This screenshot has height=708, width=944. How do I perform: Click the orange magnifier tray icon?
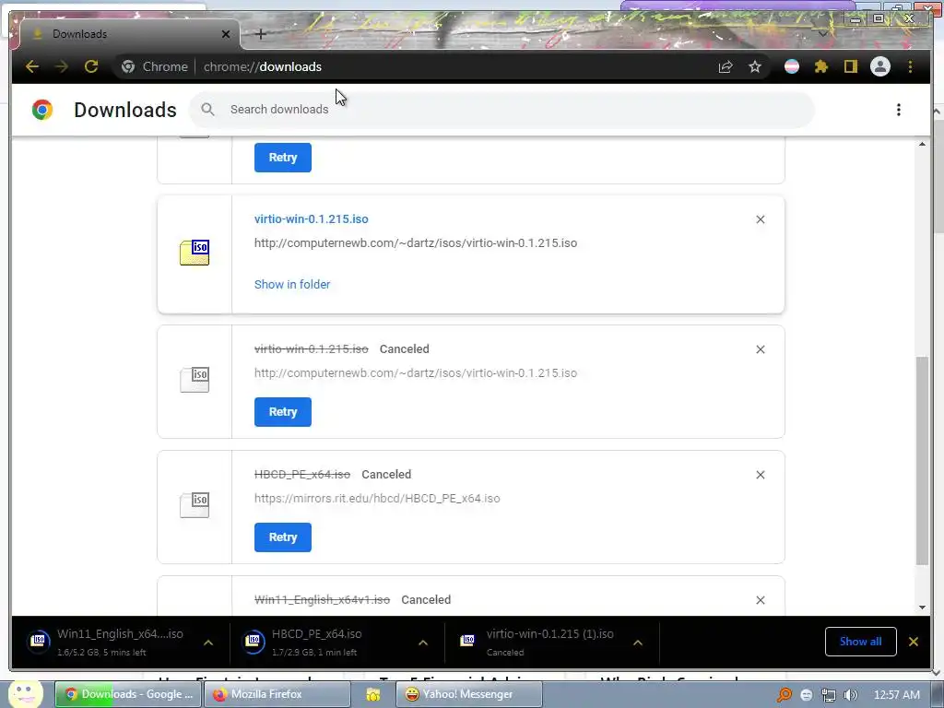coord(785,695)
